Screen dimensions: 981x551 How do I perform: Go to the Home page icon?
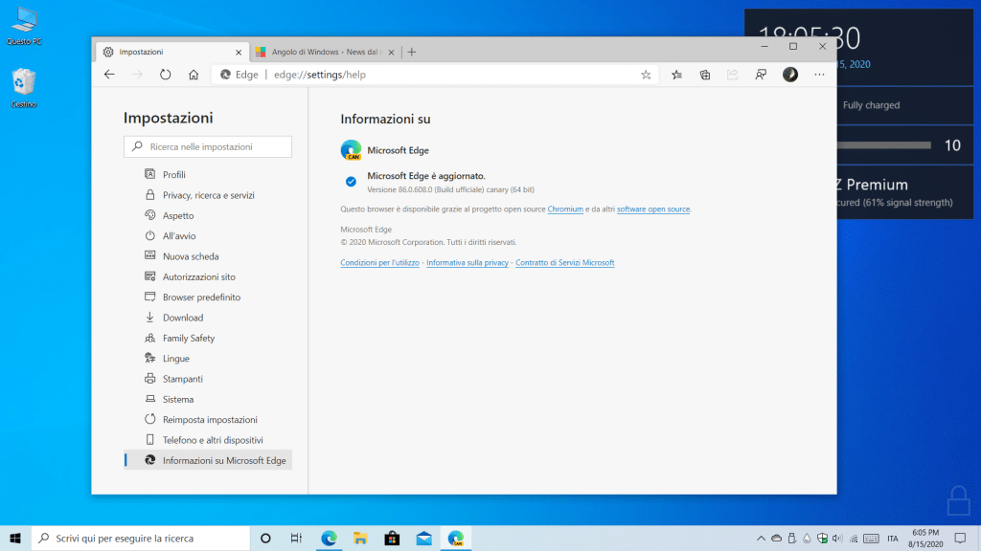tap(194, 75)
